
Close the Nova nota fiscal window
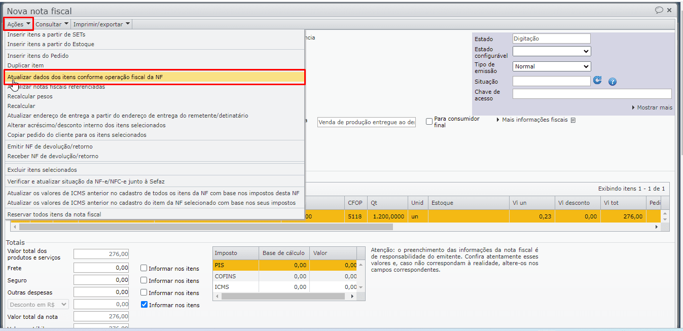pos(669,10)
